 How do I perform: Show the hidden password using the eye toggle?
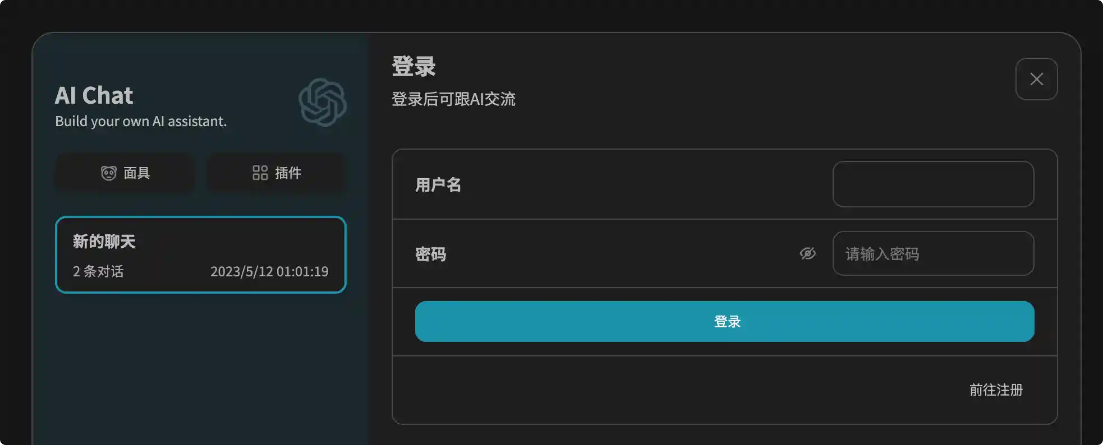pos(807,253)
